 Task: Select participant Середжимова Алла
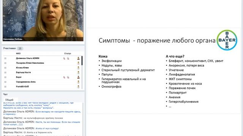coord(26,82)
